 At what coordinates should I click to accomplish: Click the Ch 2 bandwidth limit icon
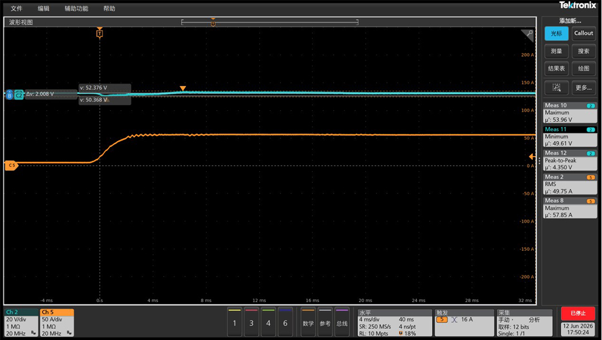(x=33, y=333)
